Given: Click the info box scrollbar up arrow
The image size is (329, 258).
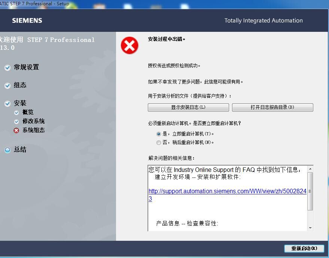Looking at the screenshot, I should point(310,169).
